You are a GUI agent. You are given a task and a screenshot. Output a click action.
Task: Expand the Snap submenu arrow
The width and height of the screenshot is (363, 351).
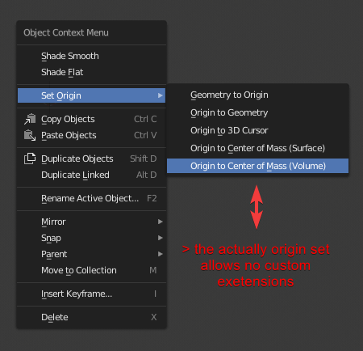161,238
